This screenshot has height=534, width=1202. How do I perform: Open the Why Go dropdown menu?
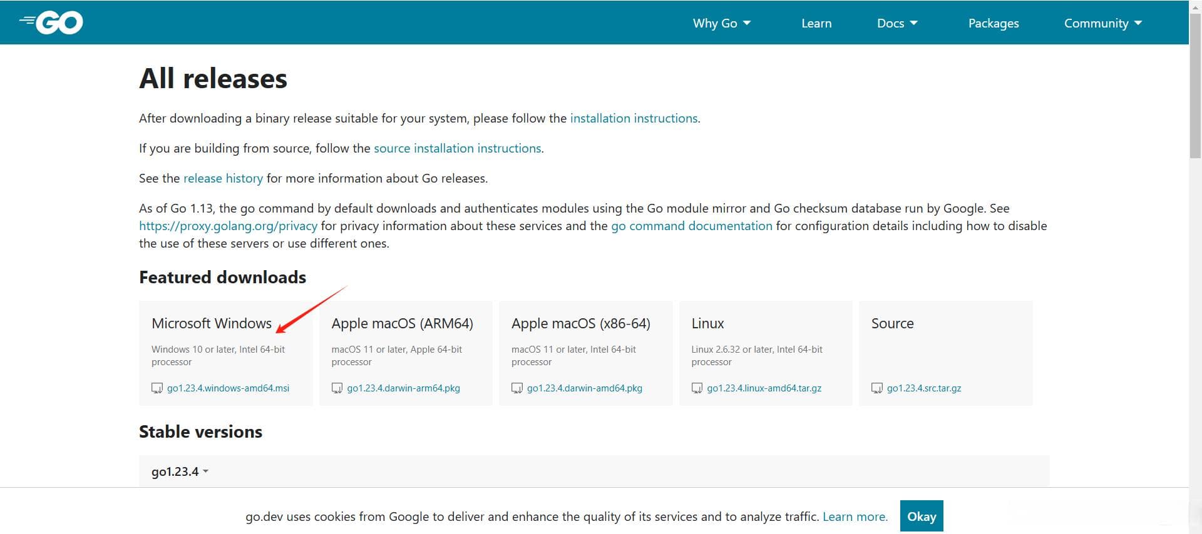click(x=722, y=23)
